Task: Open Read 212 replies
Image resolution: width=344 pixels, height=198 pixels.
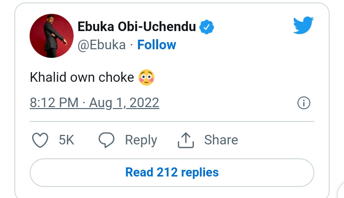Action: click(172, 172)
